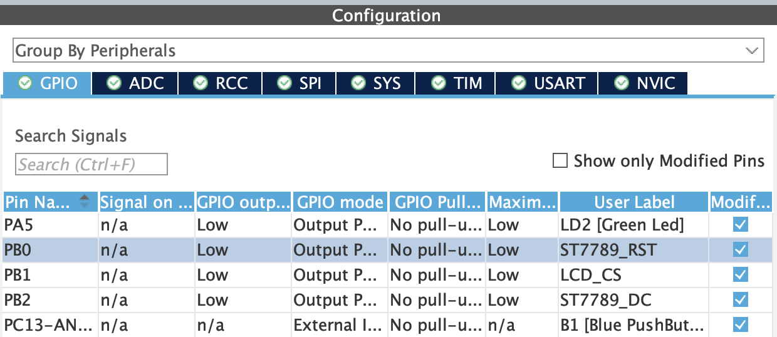This screenshot has width=777, height=337.
Task: Click the GPIO mode column header
Action: pos(340,202)
